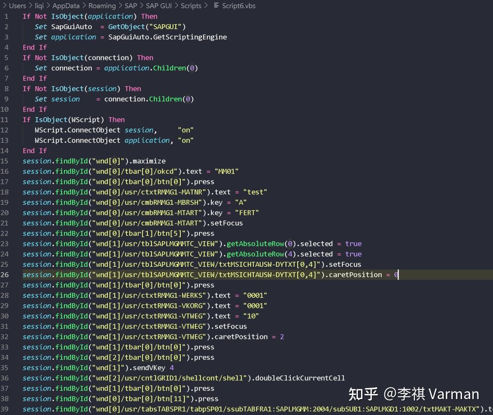Click line number 1 in the gutter
This screenshot has width=493, height=415.
[6, 16]
